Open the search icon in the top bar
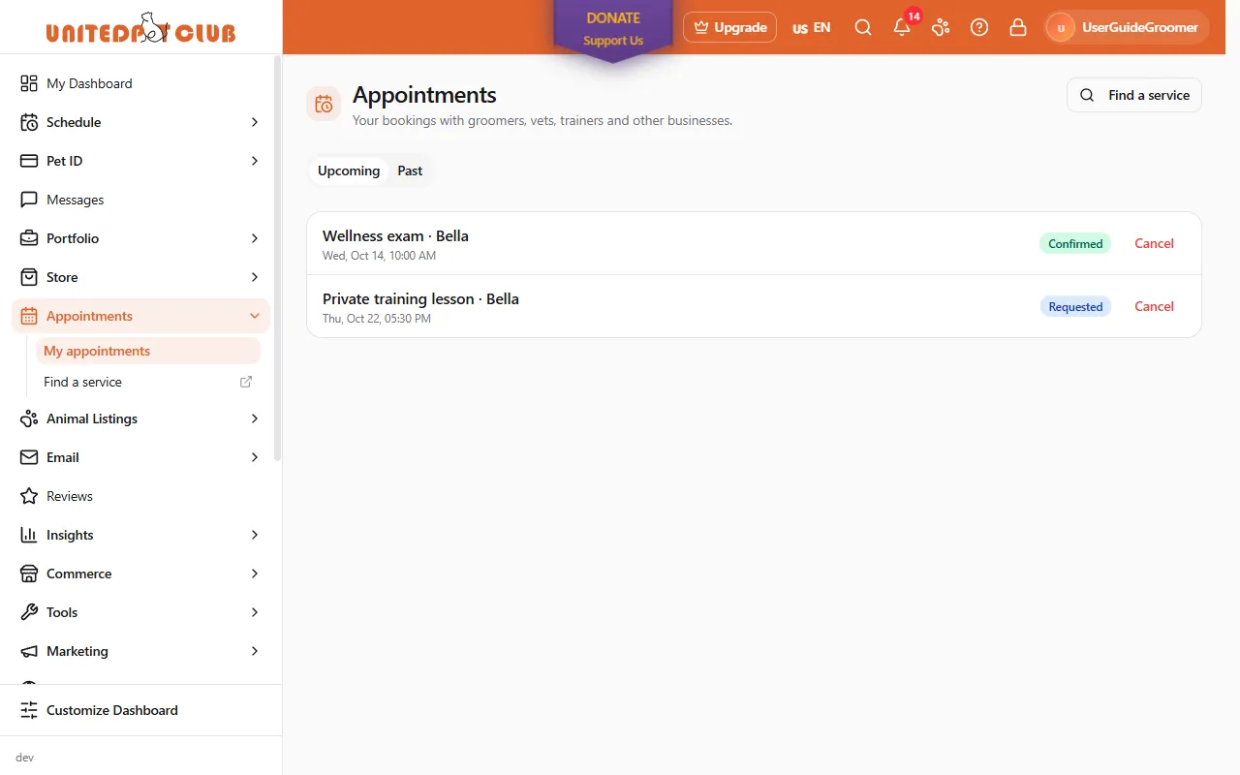This screenshot has height=775, width=1240. pos(863,27)
